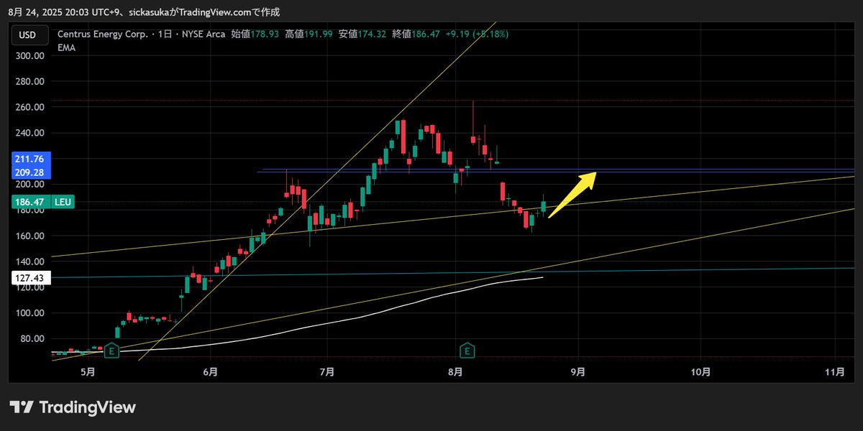Viewport: 863px width, 431px height.
Task: Click the August earnings 'E' marker
Action: (x=467, y=351)
